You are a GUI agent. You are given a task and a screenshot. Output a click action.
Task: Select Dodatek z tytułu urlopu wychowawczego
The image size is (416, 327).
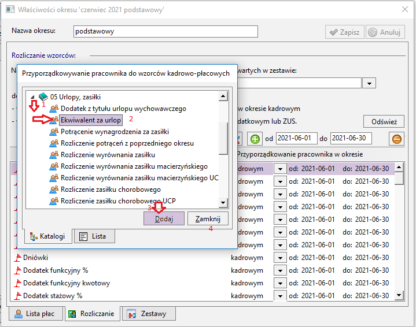click(x=123, y=109)
